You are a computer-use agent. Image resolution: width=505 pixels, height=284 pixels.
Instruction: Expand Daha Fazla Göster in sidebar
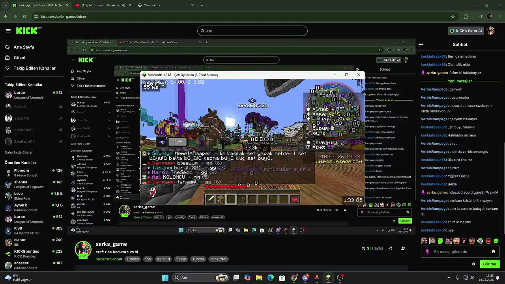(x=19, y=152)
